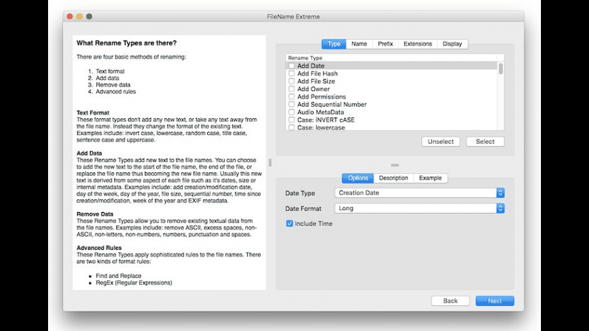The image size is (589, 331).
Task: Select the Add Date row text
Action: pyautogui.click(x=311, y=66)
